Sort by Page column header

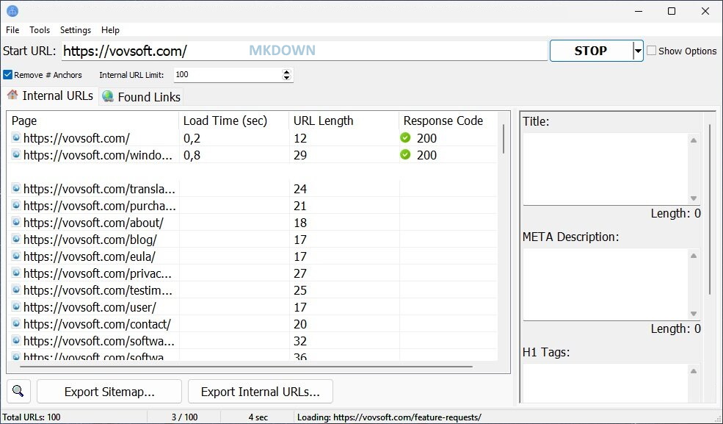click(x=93, y=121)
